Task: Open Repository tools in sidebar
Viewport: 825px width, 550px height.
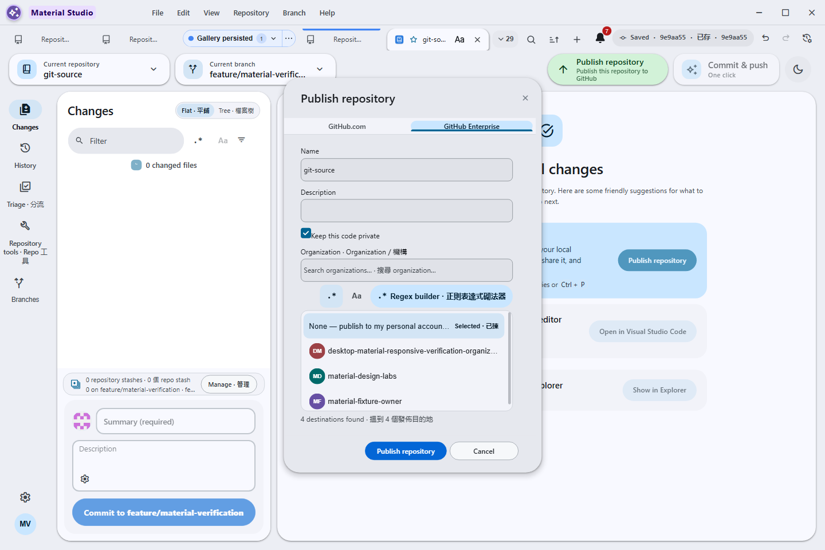Action: click(25, 242)
